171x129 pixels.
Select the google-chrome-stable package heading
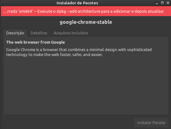[x=86, y=22]
